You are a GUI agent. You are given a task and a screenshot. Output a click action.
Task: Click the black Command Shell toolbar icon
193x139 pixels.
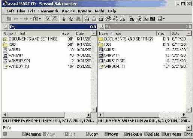[153, 19]
